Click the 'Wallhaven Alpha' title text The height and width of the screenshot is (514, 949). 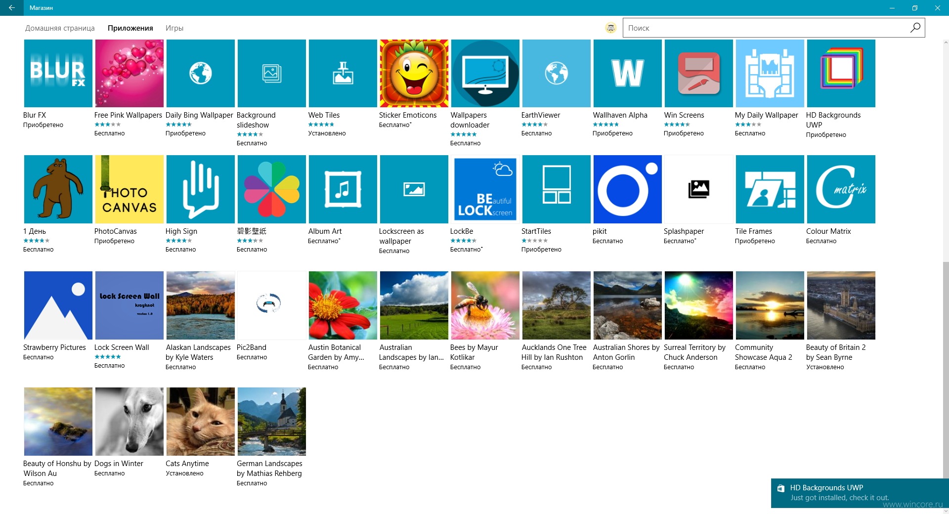pyautogui.click(x=620, y=115)
